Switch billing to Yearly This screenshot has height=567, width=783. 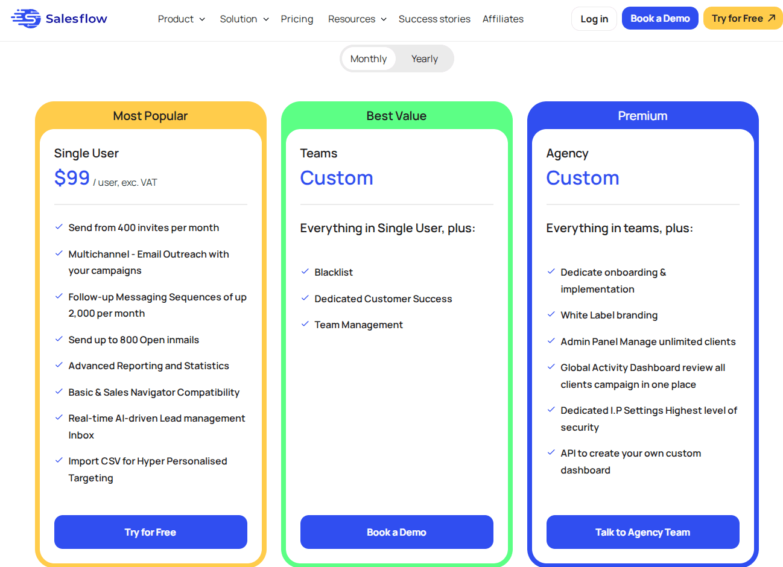click(424, 59)
